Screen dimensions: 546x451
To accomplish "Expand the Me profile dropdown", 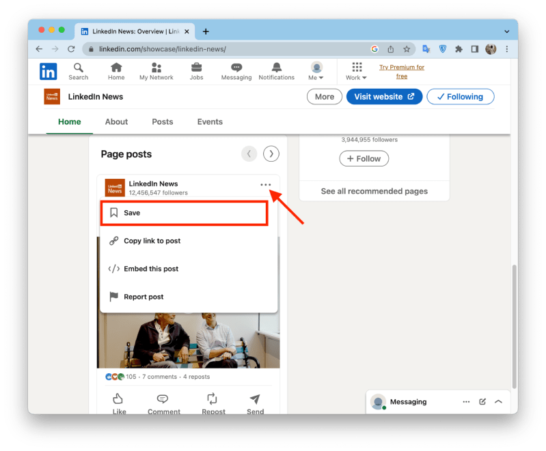I will point(316,72).
